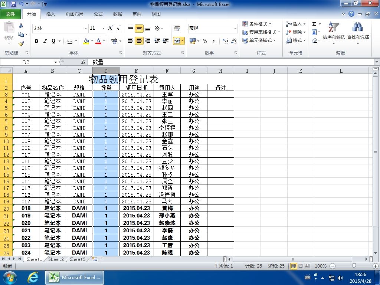The image size is (380, 285).
Task: Open the 文件 tab
Action: (x=10, y=14)
